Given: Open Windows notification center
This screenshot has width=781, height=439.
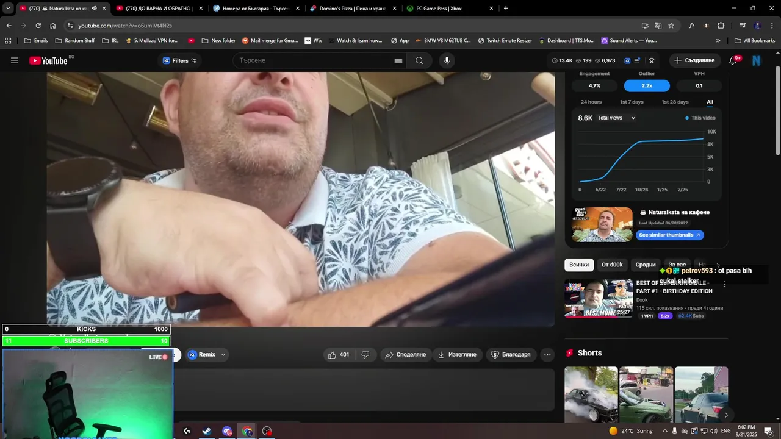Looking at the screenshot, I should [768, 431].
